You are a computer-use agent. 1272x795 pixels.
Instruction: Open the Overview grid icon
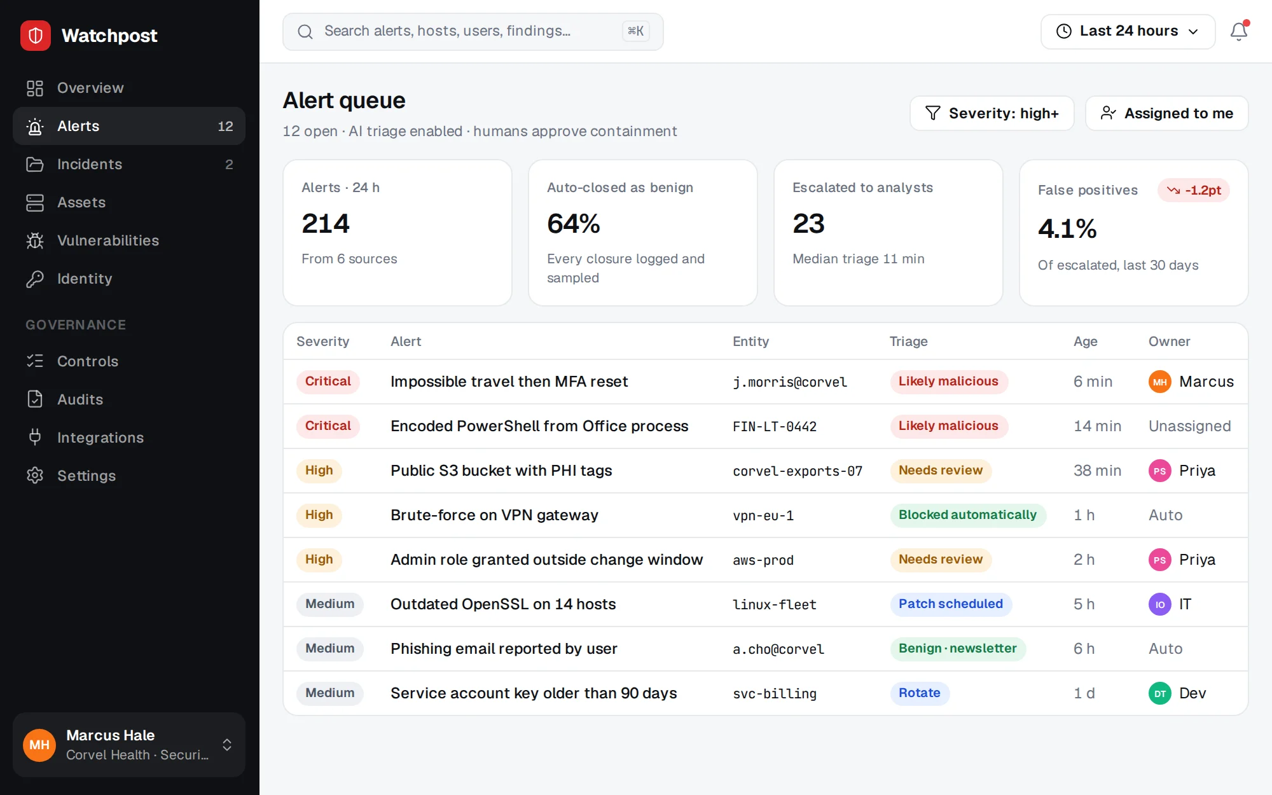[35, 88]
